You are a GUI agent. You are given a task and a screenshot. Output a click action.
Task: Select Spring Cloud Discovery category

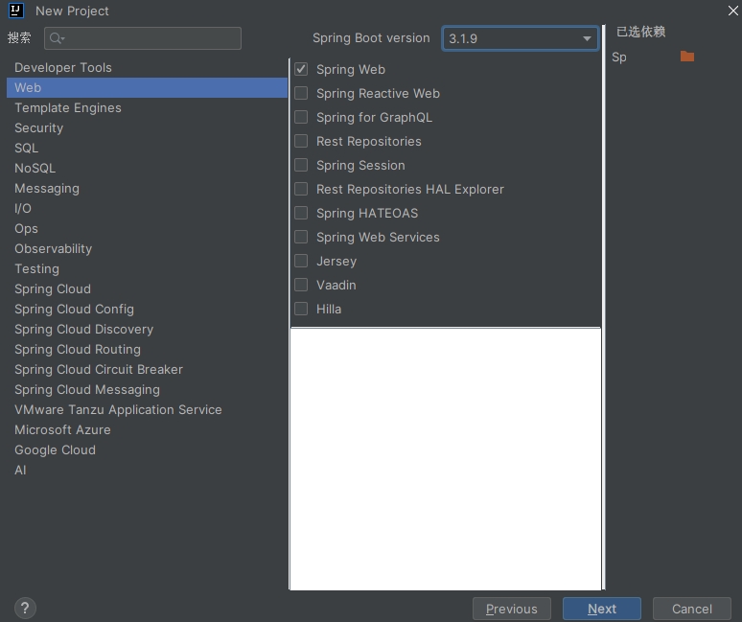click(147, 330)
